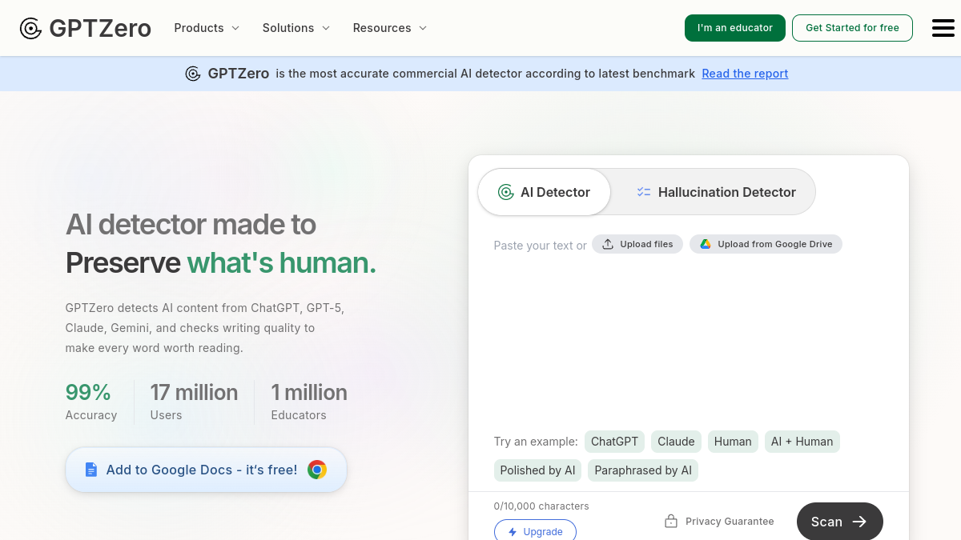This screenshot has height=540, width=961.
Task: Open the Read the report link
Action: tap(745, 74)
